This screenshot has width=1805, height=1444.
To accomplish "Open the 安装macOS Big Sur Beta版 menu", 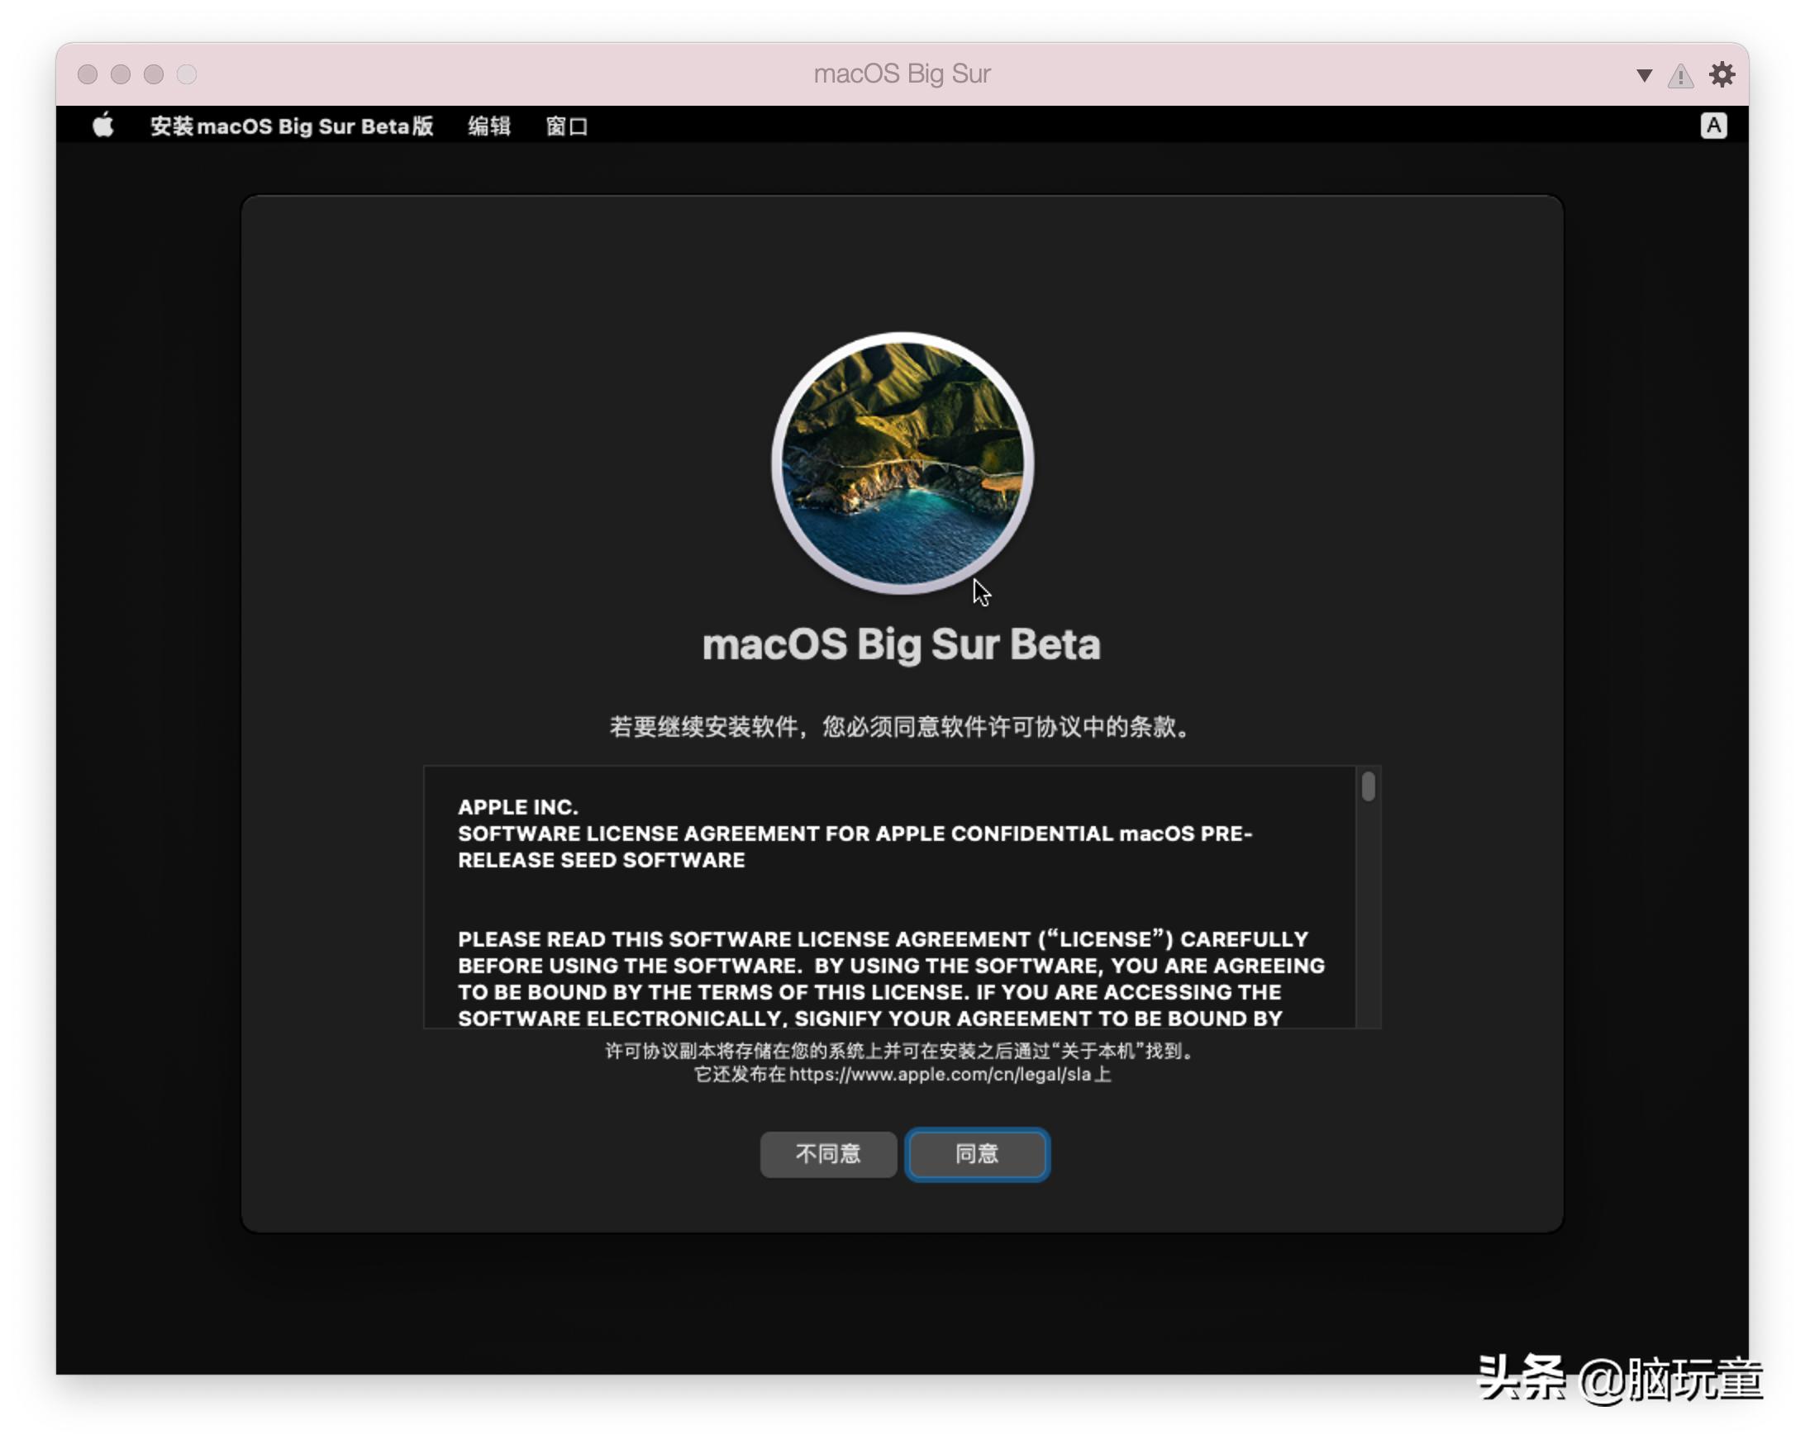I will tap(292, 126).
